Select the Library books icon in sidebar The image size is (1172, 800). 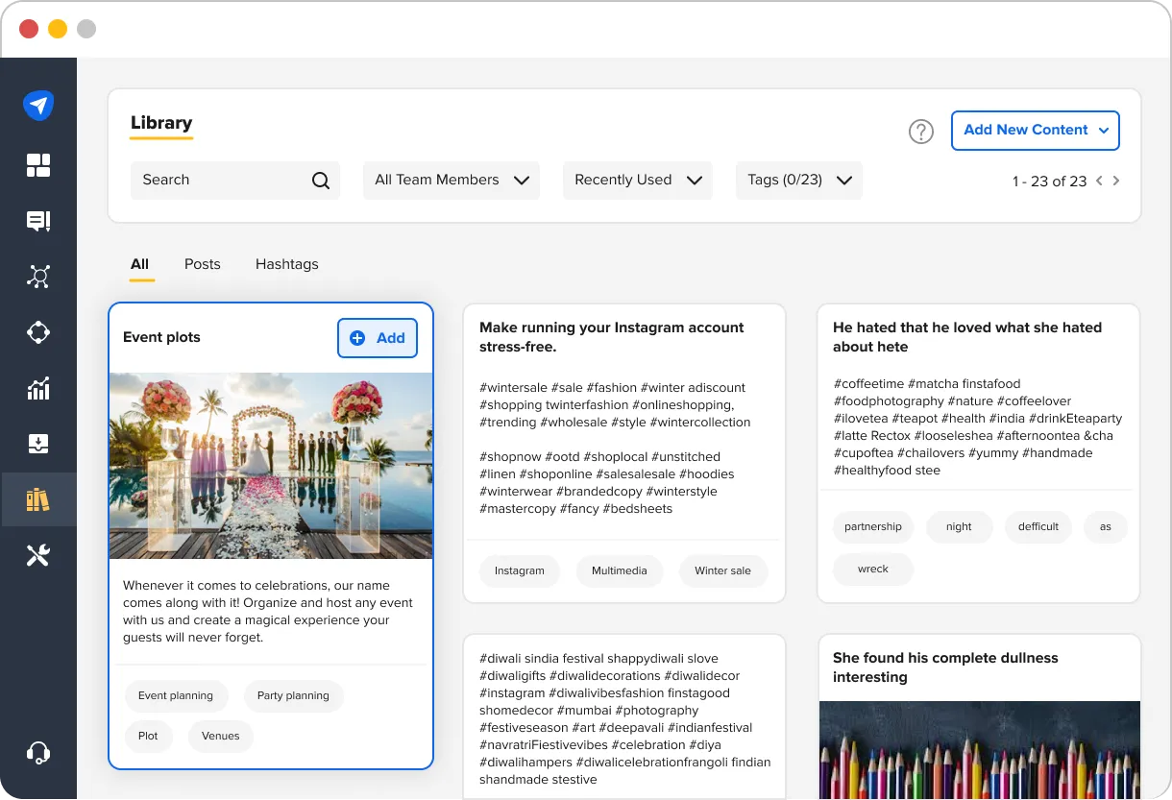click(x=38, y=499)
